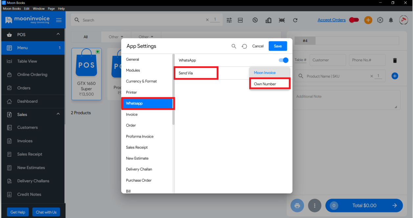Collapse the POS section in sidebar

[58, 34]
